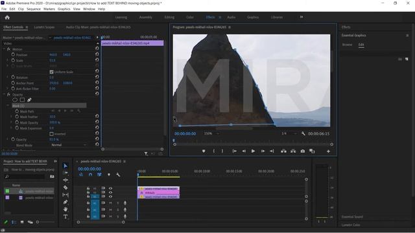The image size is (415, 233).
Task: Switch to Editing workspace
Action: [169, 17]
